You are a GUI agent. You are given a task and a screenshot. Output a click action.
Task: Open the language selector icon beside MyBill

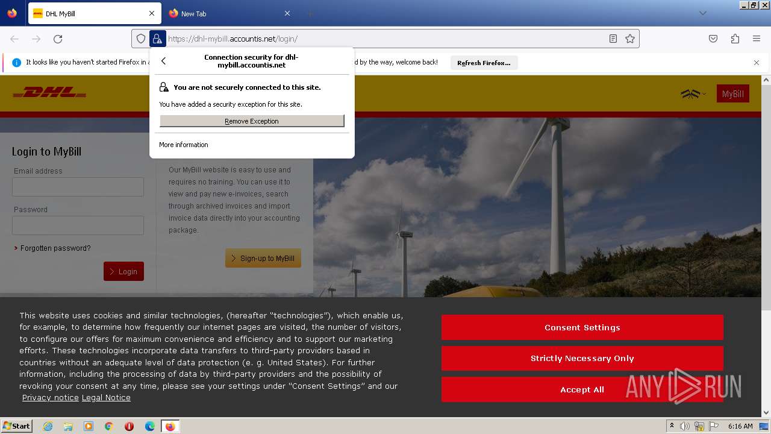(x=693, y=94)
